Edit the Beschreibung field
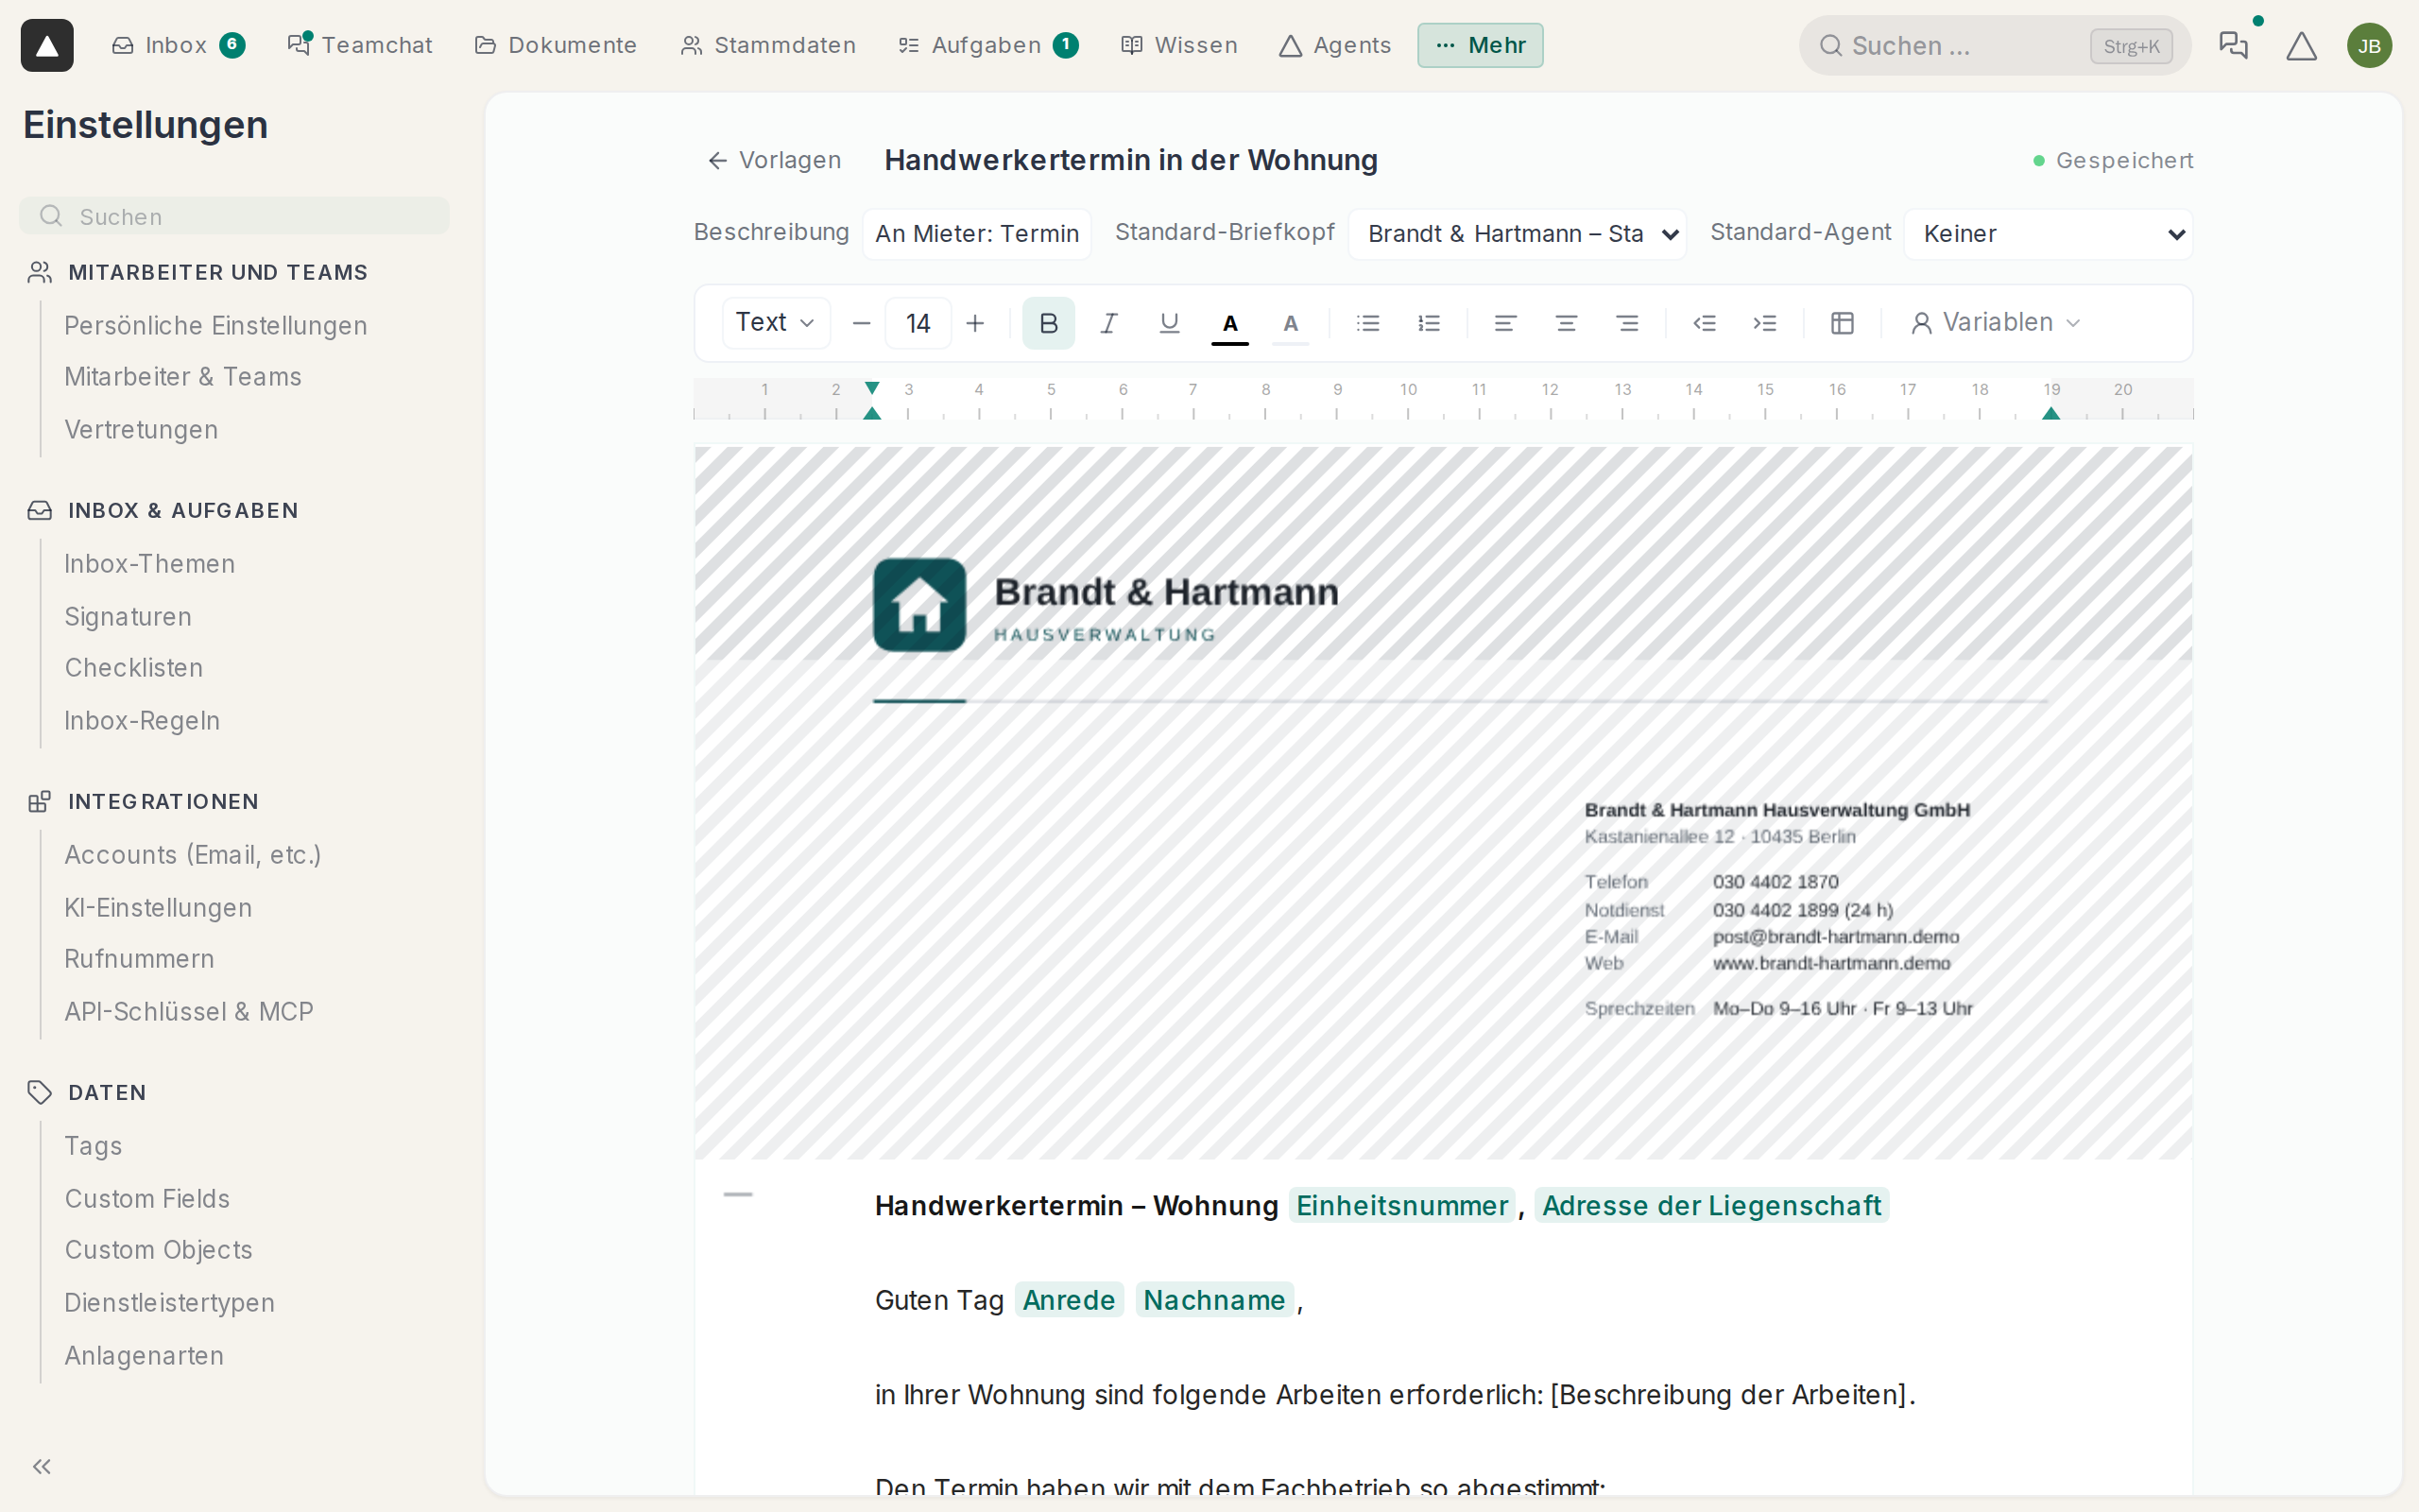2419x1512 pixels. coord(977,234)
